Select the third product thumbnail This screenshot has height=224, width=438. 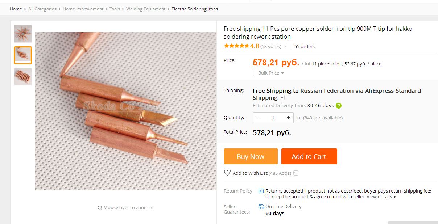tap(23, 76)
